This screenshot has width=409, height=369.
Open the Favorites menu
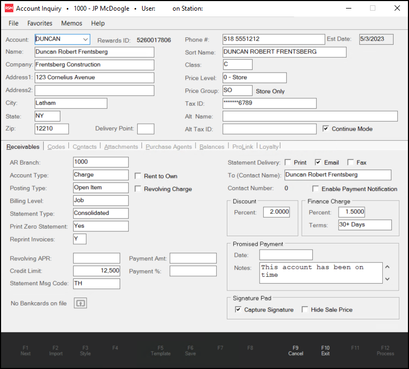click(x=40, y=23)
